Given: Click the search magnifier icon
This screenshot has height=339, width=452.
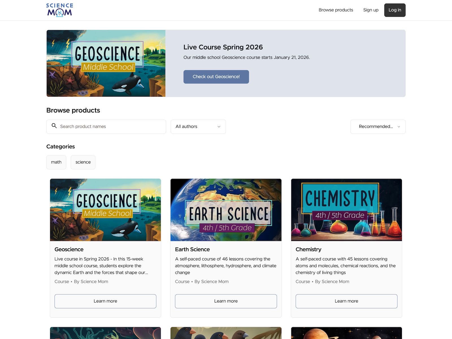Looking at the screenshot, I should pos(54,126).
